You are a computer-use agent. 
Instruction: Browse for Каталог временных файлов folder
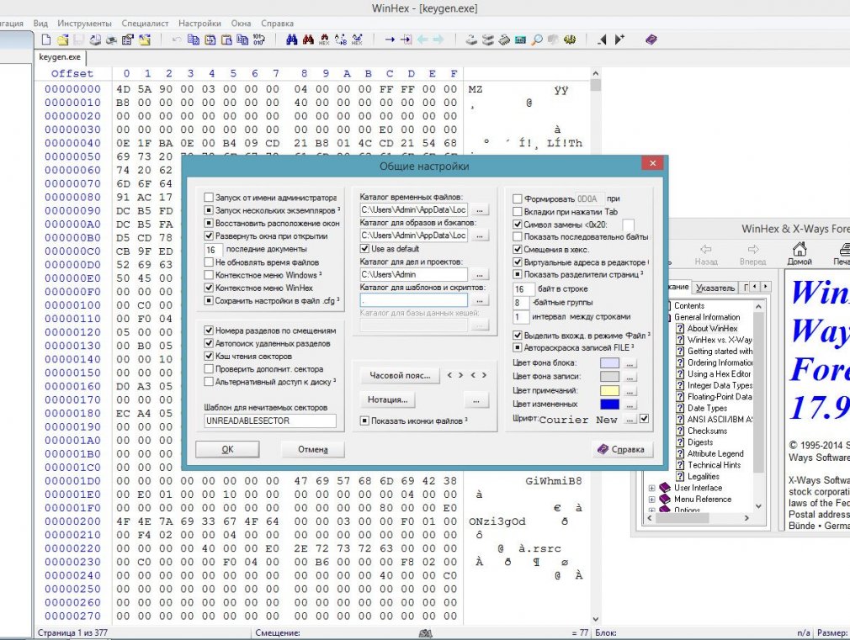[479, 209]
